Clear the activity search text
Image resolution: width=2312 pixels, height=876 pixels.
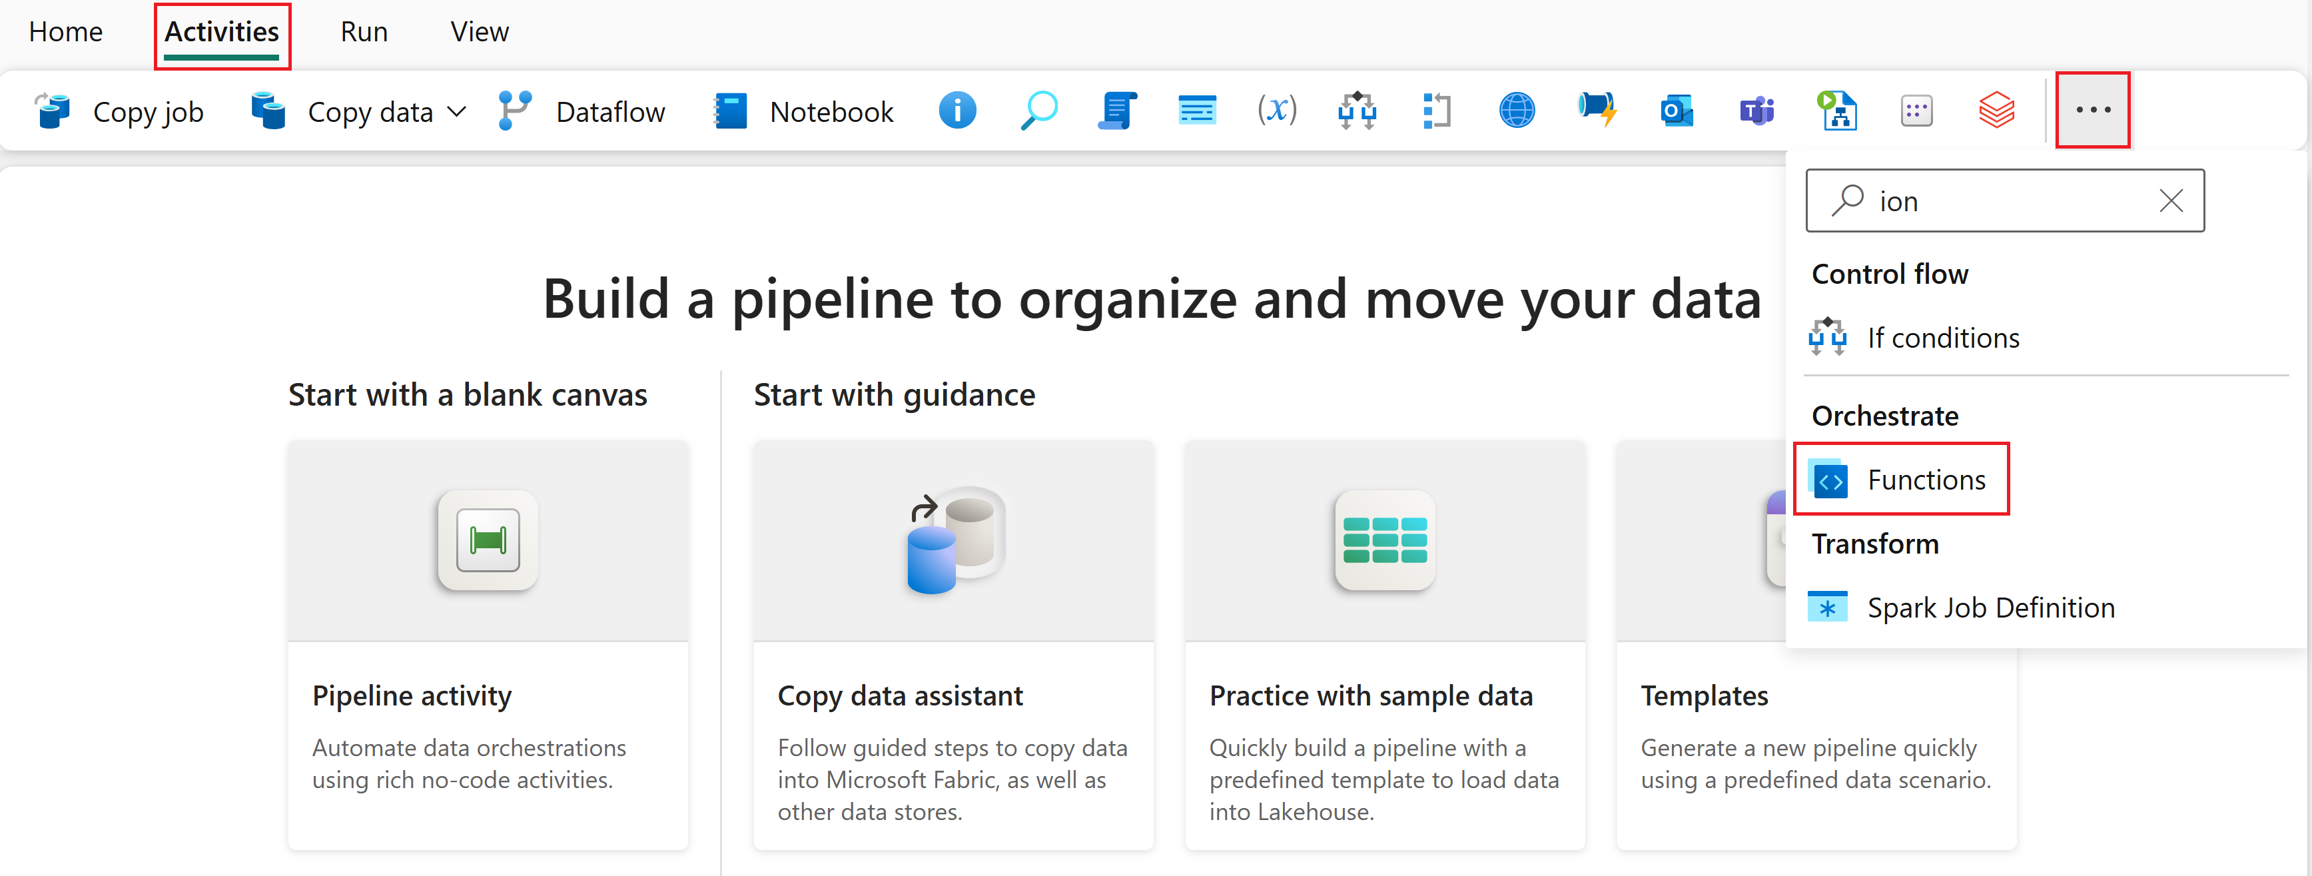(x=2170, y=201)
